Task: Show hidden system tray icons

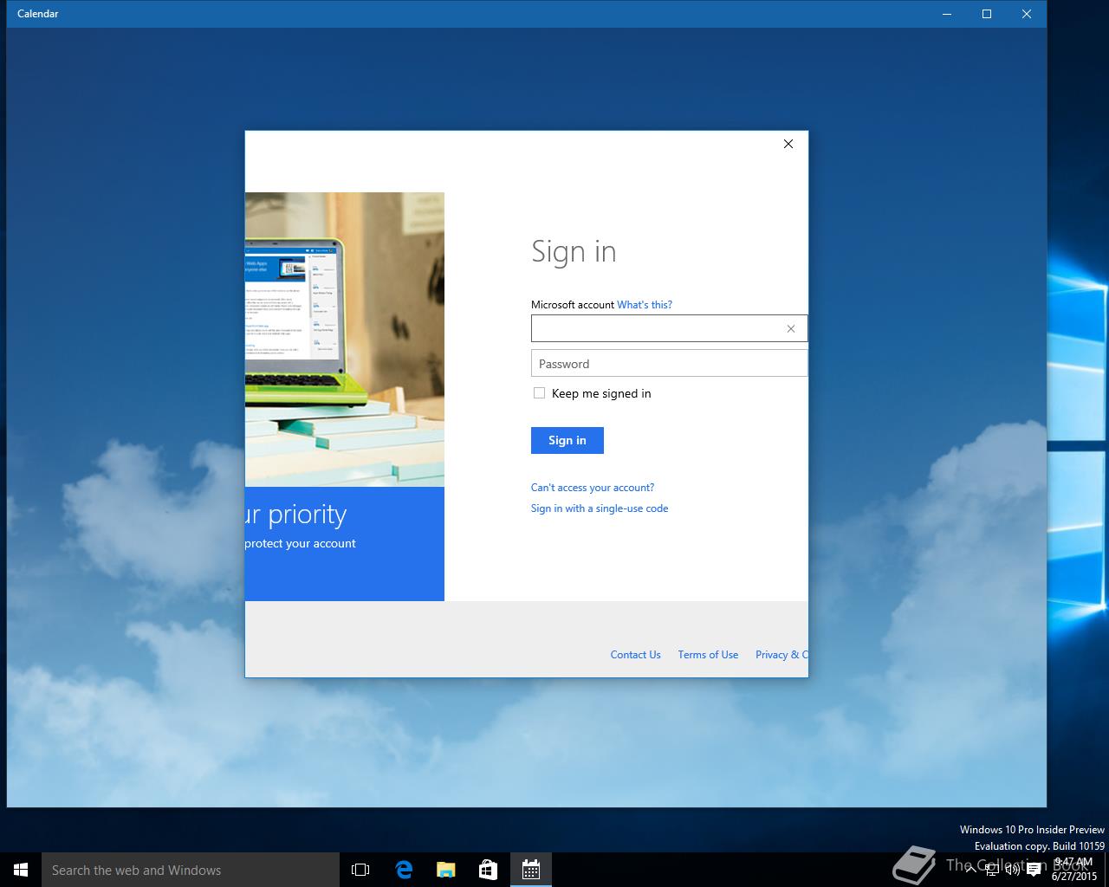Action: pyautogui.click(x=970, y=870)
